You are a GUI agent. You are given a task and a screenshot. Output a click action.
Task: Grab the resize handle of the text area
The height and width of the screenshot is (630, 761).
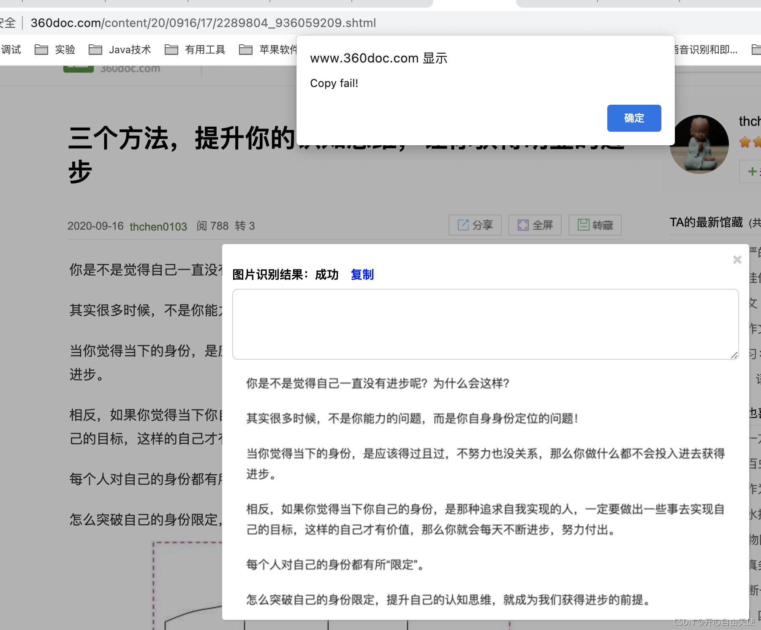pyautogui.click(x=734, y=355)
